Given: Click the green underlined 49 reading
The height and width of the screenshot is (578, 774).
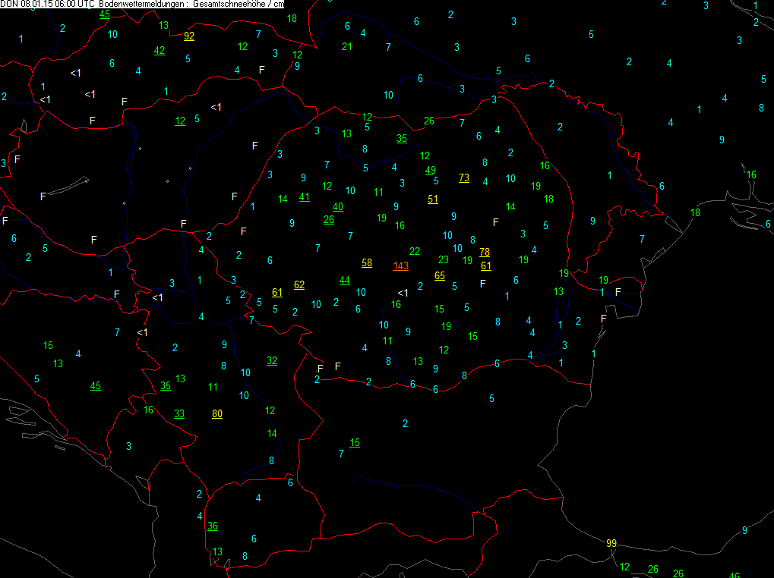Looking at the screenshot, I should [x=431, y=171].
